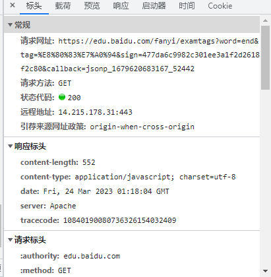271x277 pixels.
Task: Click the scrollbar down arrow
Action: 265,271
